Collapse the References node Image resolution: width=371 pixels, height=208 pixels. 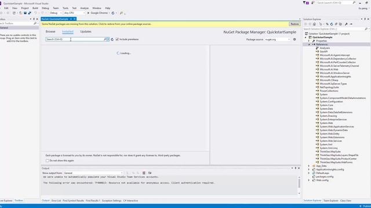point(309,44)
